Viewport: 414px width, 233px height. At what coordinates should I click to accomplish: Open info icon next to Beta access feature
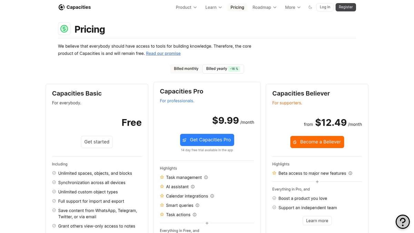(x=350, y=173)
